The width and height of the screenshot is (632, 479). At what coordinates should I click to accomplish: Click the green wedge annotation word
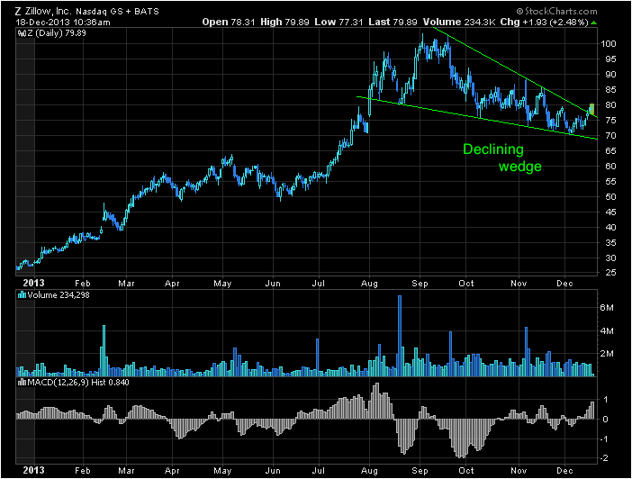tap(520, 167)
